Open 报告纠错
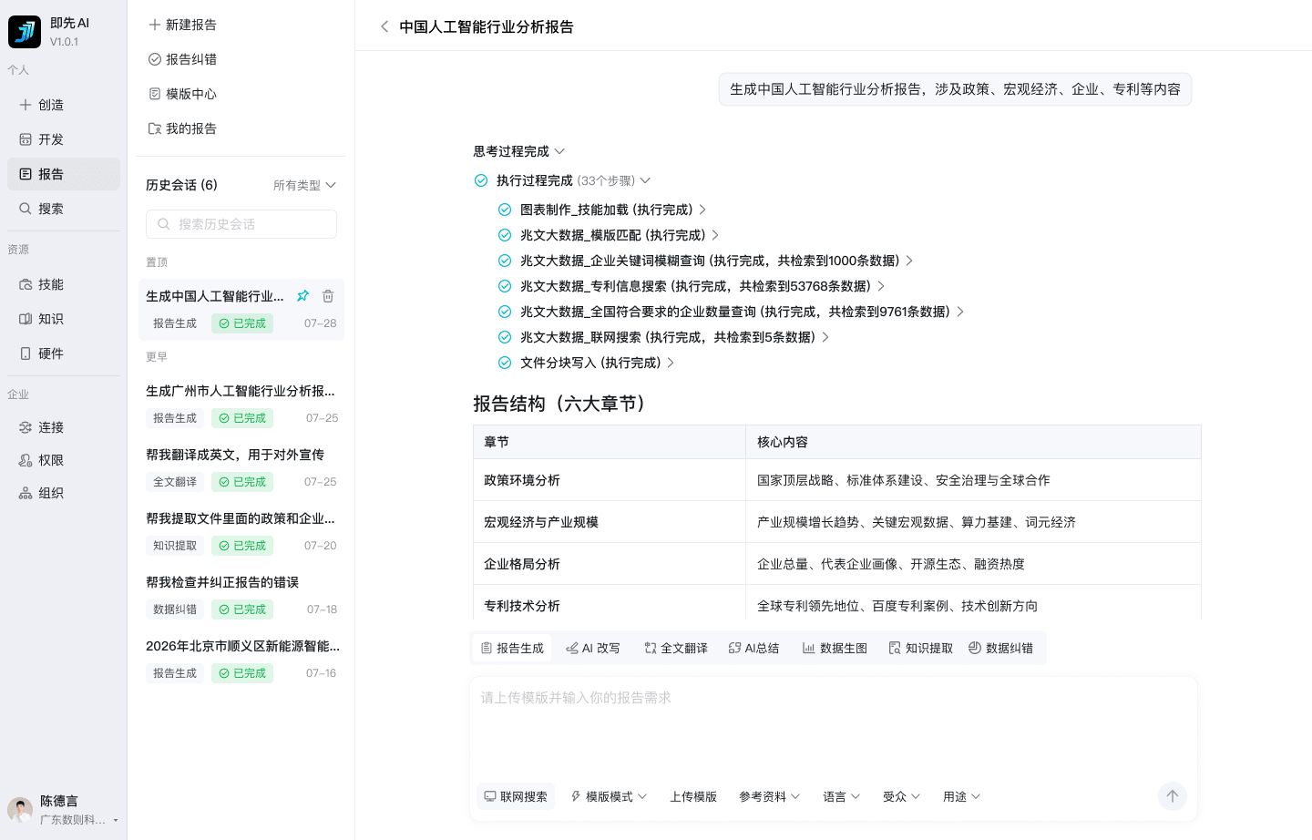 click(x=182, y=59)
